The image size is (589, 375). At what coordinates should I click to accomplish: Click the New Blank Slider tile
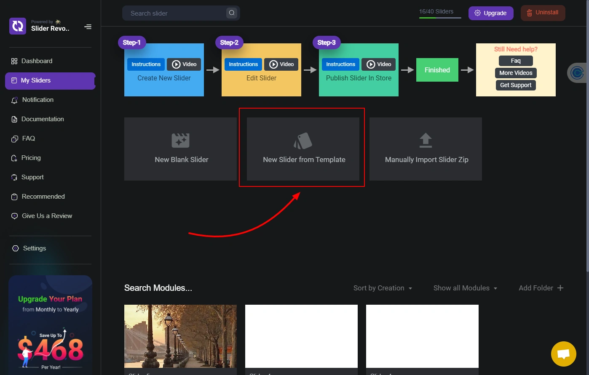click(x=180, y=149)
